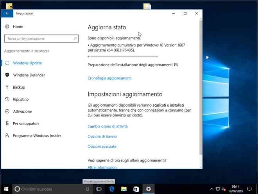This screenshot has width=258, height=194.
Task: Click the Per sviluppatori tools icon
Action: pyautogui.click(x=7, y=123)
